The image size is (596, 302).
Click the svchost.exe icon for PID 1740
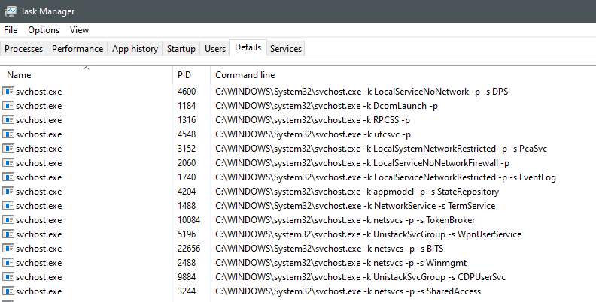[x=8, y=177]
